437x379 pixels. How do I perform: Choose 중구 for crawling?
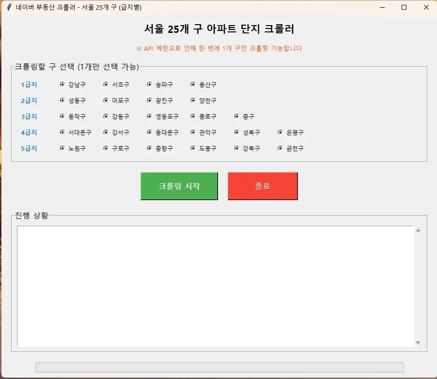point(235,116)
